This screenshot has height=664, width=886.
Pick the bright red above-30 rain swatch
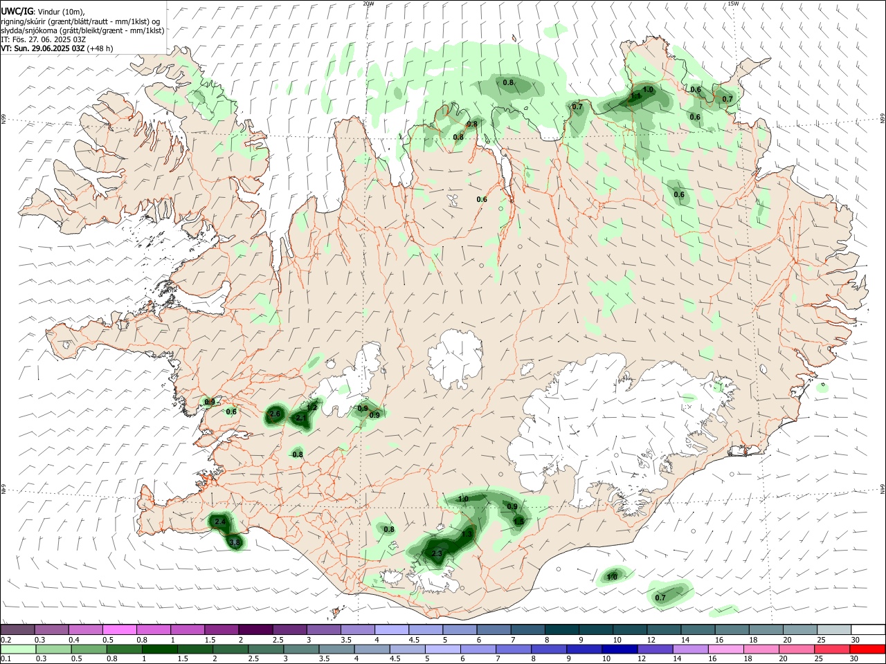coord(867,649)
